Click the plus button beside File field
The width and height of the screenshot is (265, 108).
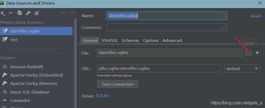(257, 53)
